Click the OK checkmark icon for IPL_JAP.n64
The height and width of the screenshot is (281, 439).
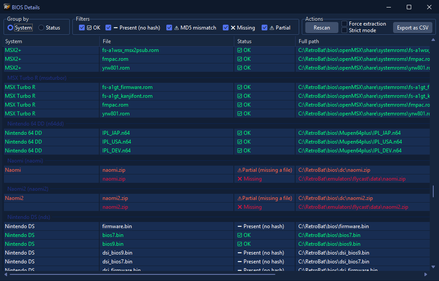240,133
